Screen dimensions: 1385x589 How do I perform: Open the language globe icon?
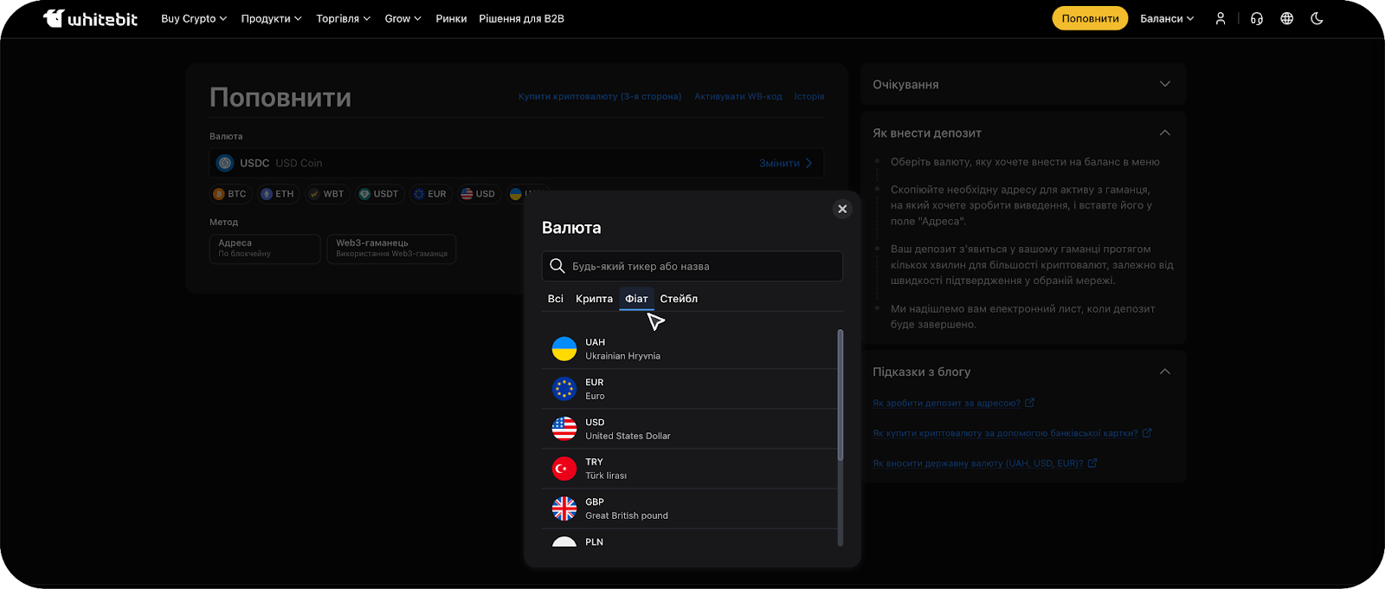coord(1287,18)
